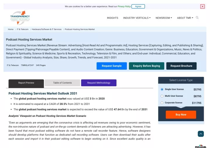The image size is (210, 148).
Task: Click the 349 Pages label
Action: 41,65
